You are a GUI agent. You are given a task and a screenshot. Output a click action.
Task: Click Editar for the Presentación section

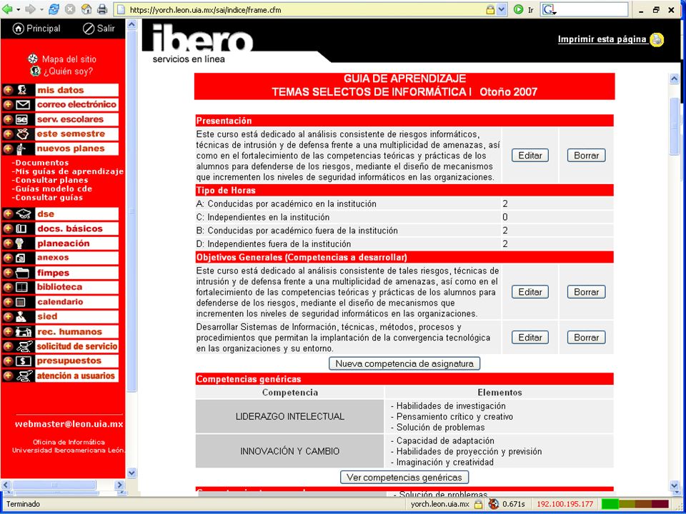point(530,155)
